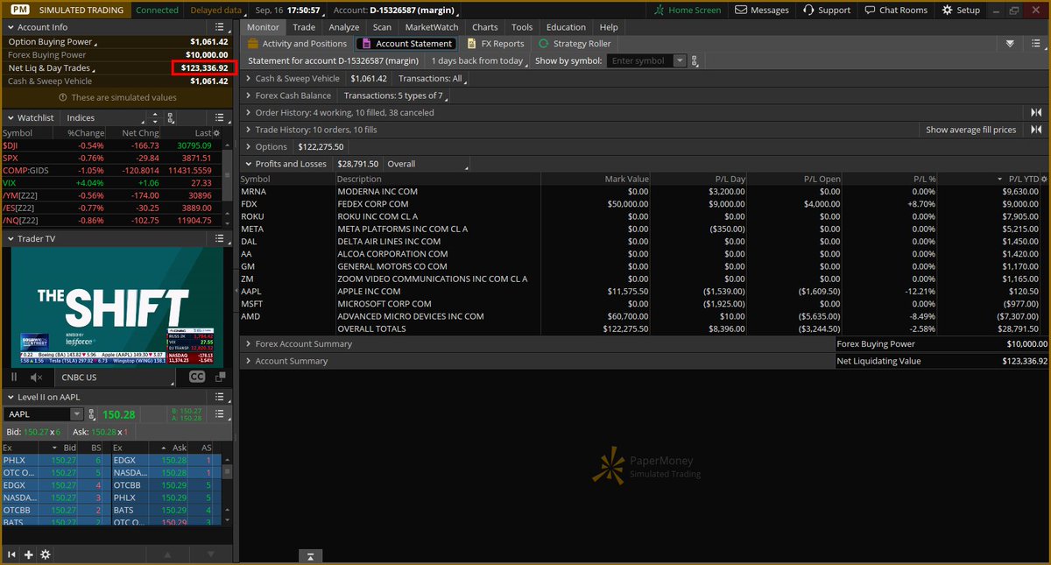Screen dimensions: 1051x565
Task: Open the Transactions: All dropdown
Action: [x=434, y=79]
